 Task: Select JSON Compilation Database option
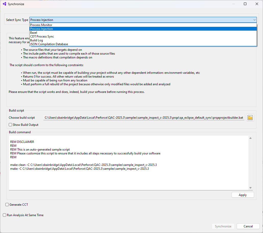[x=49, y=44]
